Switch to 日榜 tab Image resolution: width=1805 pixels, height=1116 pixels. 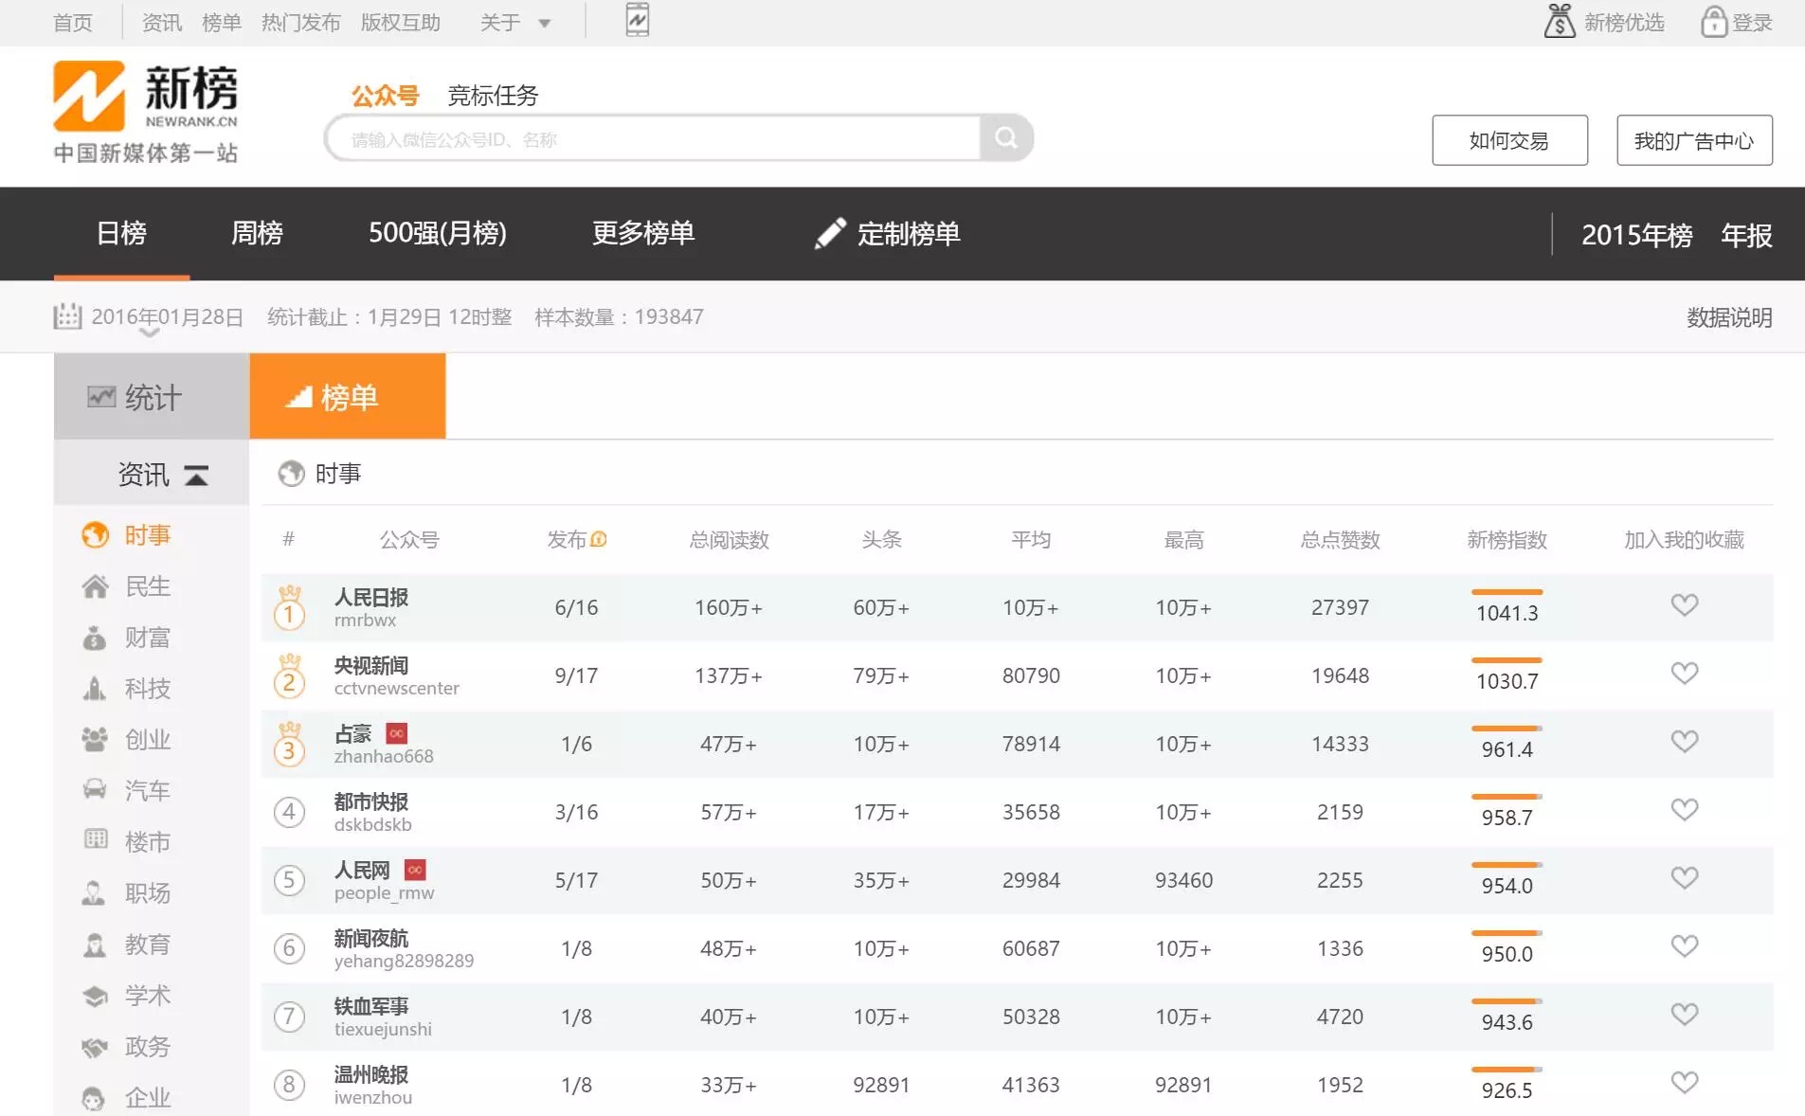point(121,233)
